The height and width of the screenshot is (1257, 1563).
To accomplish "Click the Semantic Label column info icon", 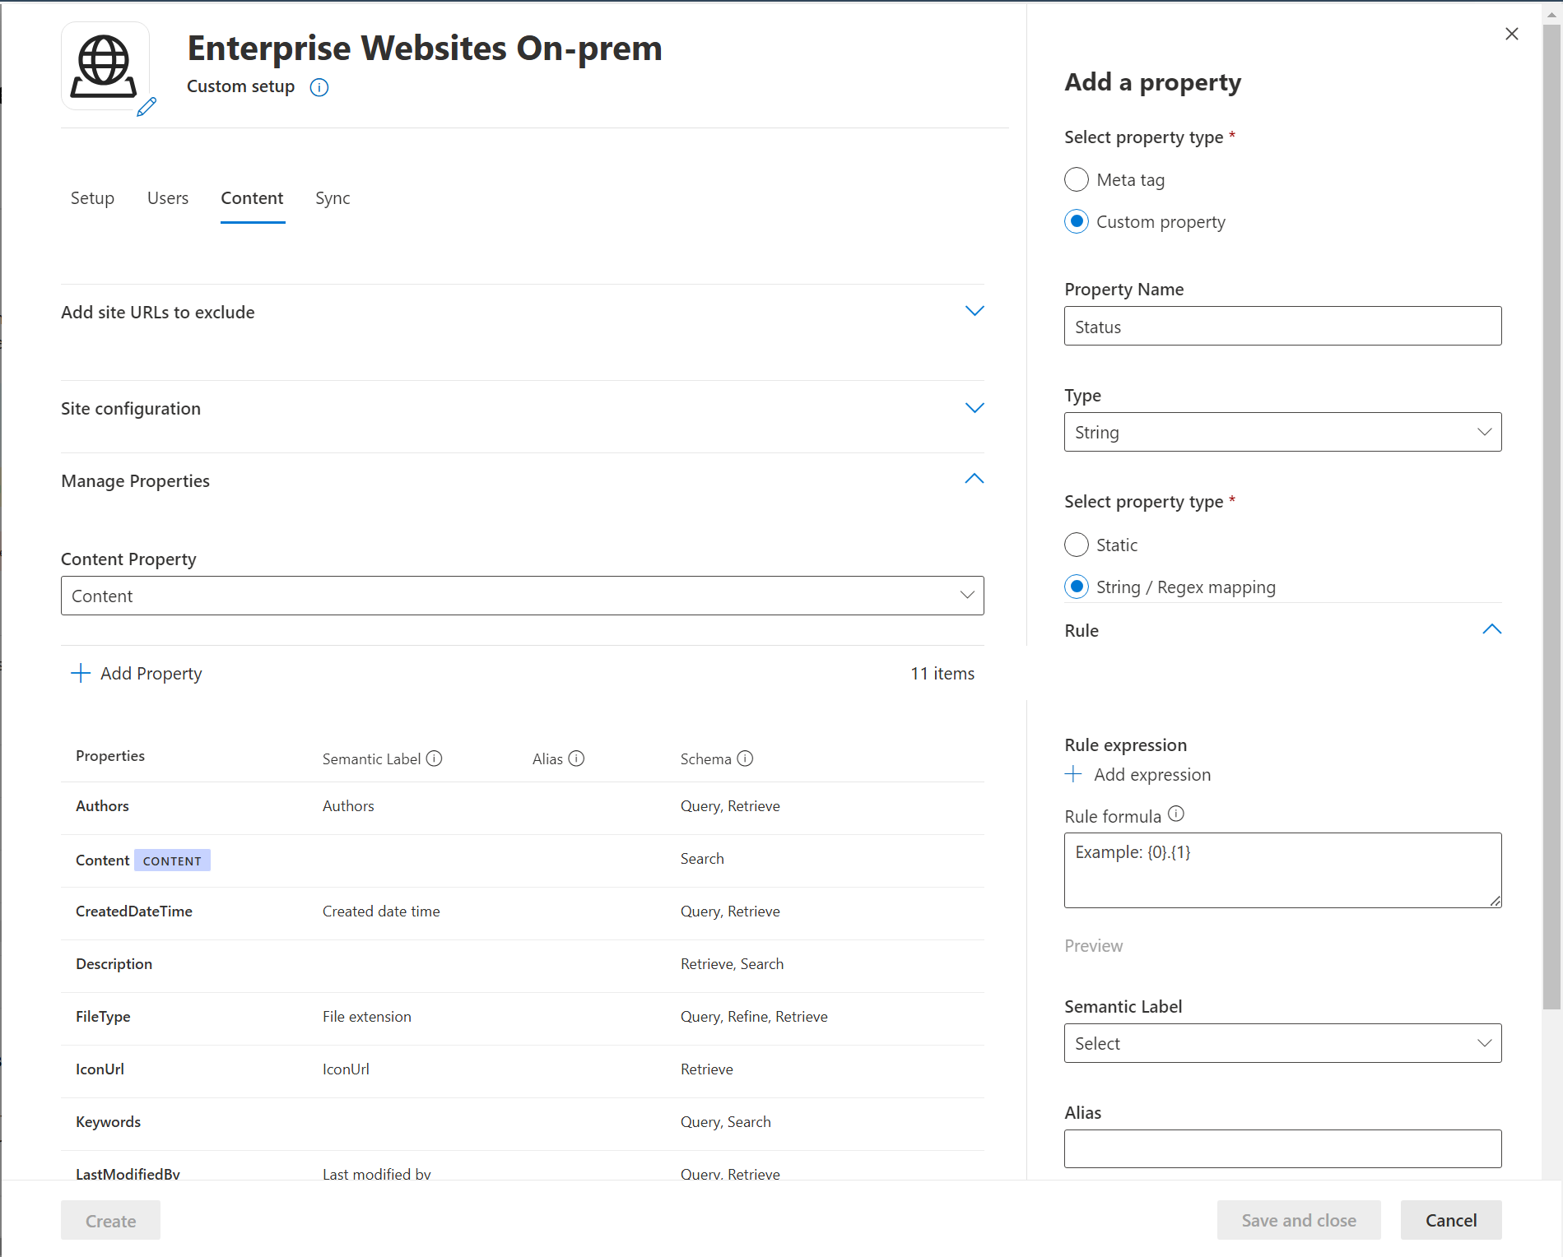I will click(x=434, y=758).
